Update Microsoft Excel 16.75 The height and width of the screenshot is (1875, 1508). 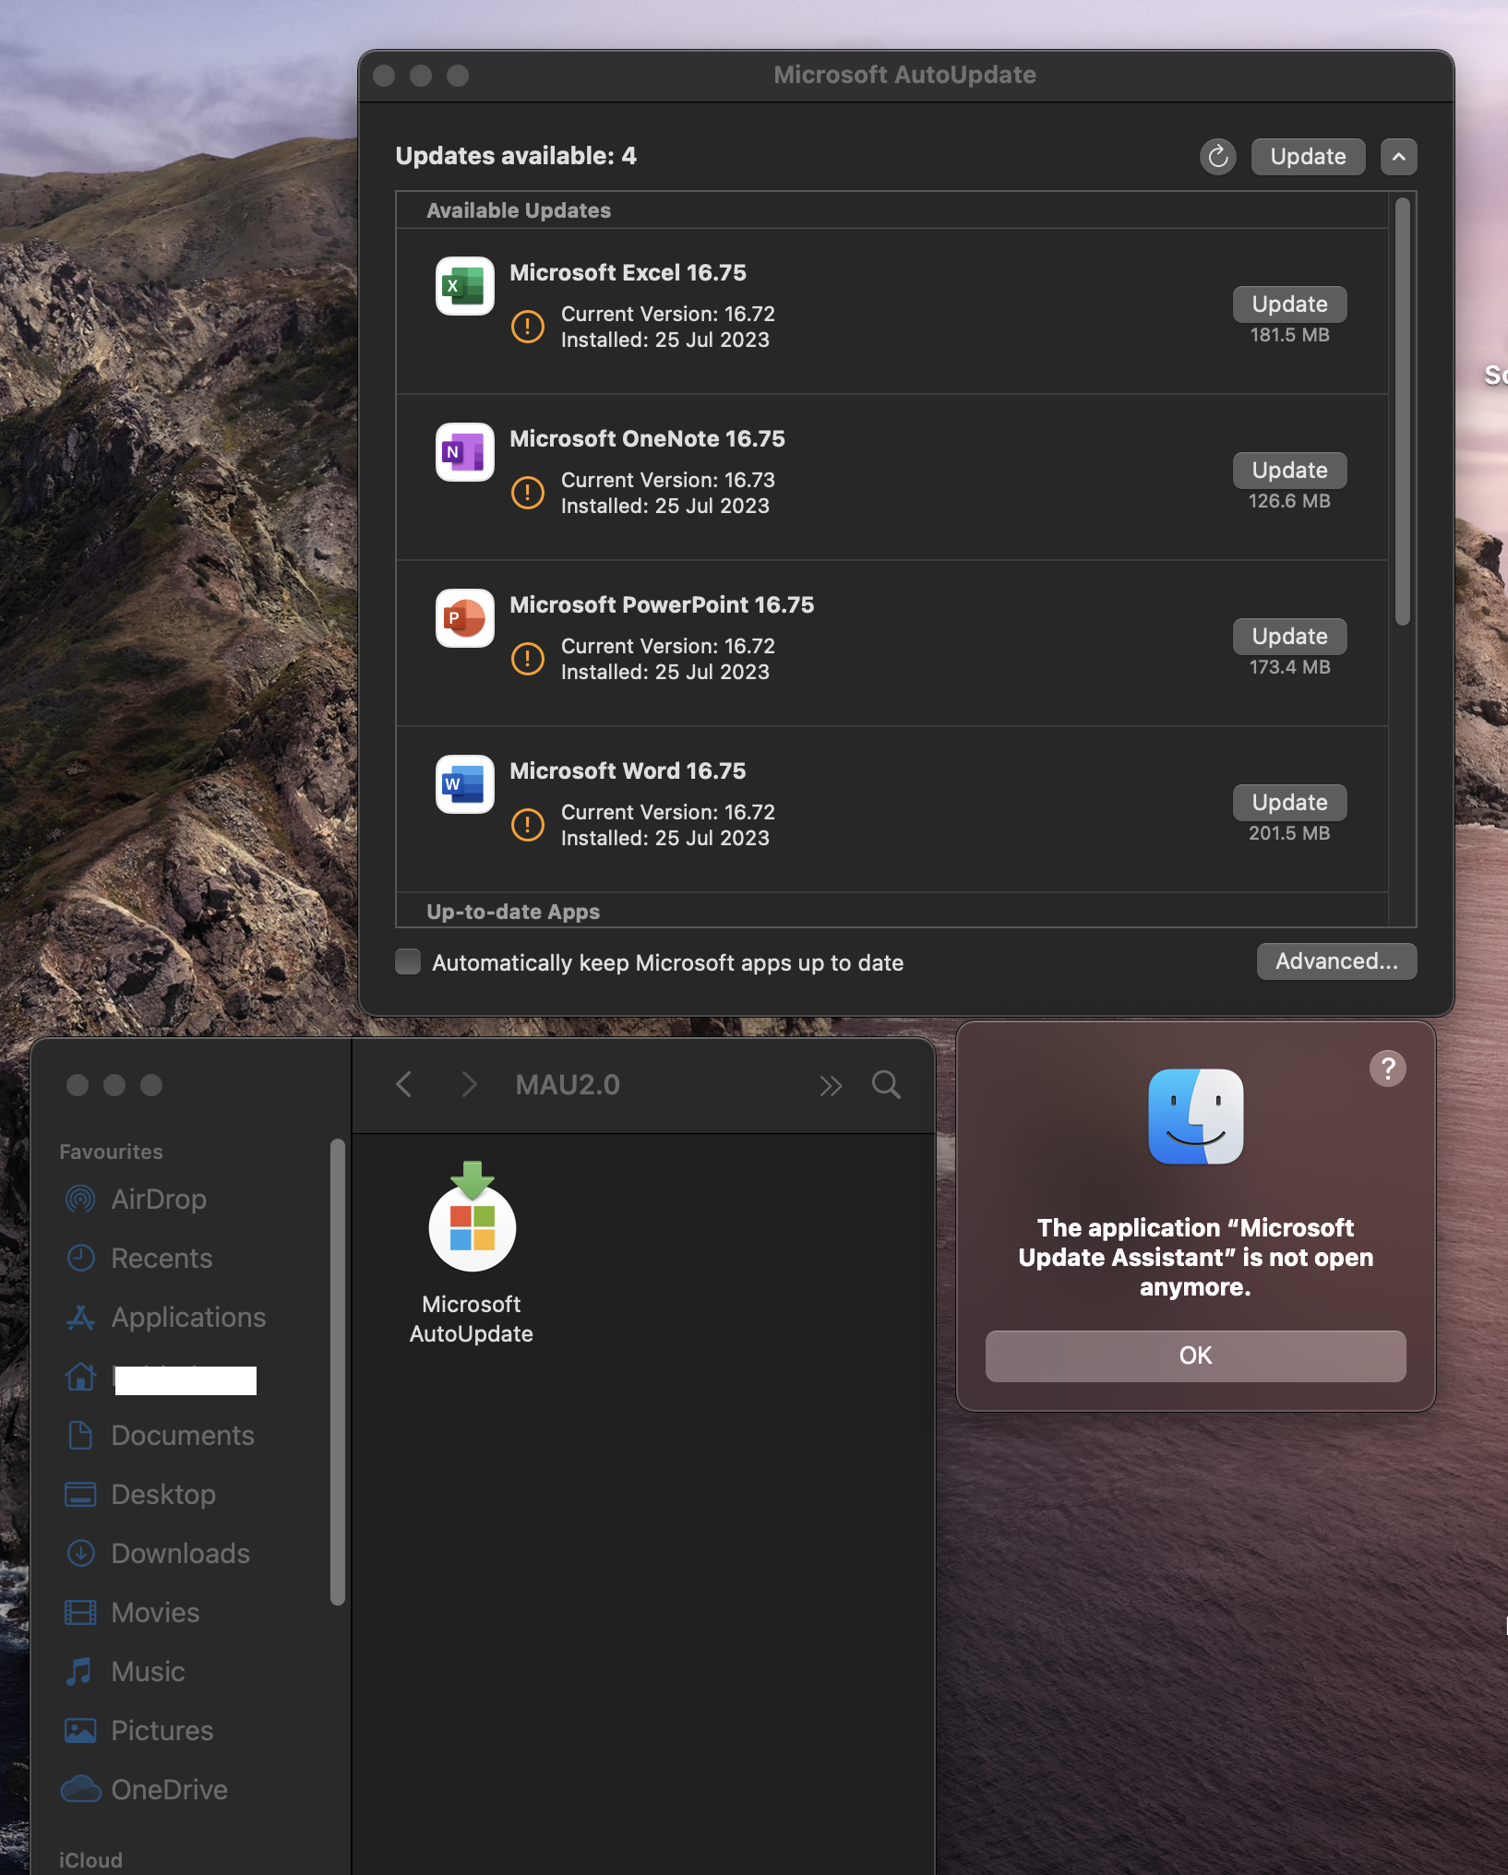pos(1289,305)
